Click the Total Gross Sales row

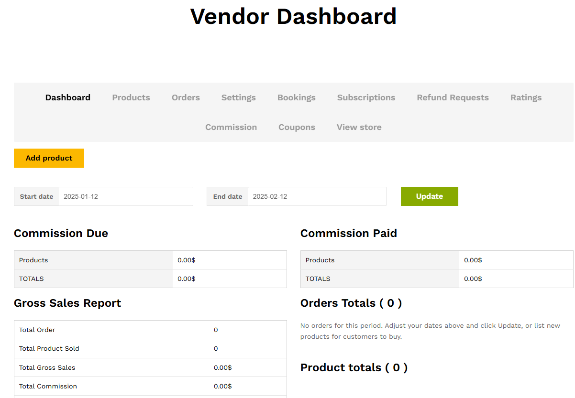[x=150, y=367]
